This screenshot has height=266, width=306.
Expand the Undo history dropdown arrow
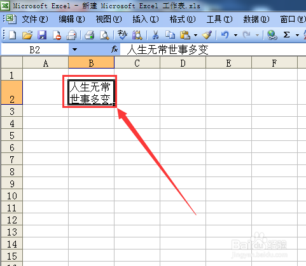click(x=235, y=35)
